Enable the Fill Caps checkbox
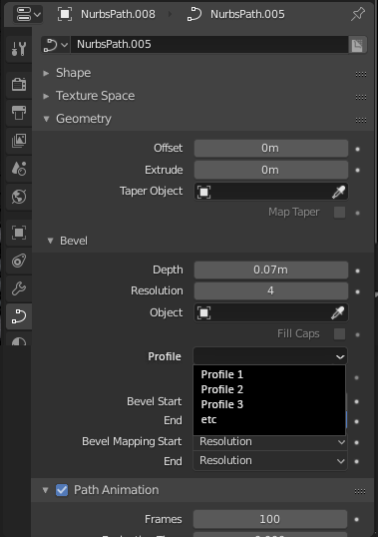Screen dimensions: 378x537 [x=339, y=334]
